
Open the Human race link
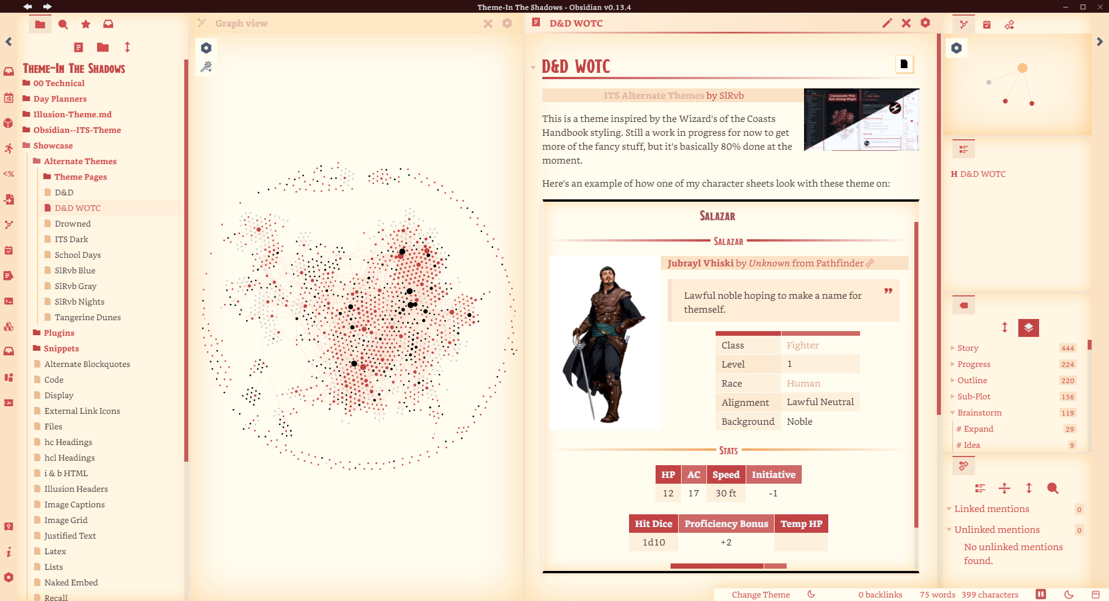point(803,384)
